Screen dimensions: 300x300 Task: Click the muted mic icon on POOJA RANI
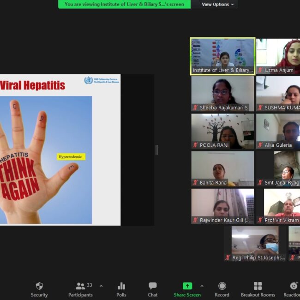point(195,145)
